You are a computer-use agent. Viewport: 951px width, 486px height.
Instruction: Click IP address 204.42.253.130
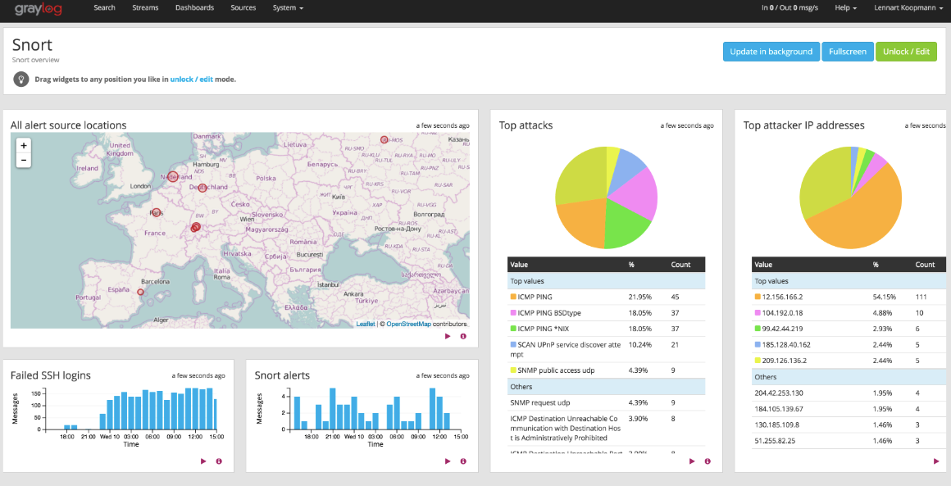coord(779,393)
